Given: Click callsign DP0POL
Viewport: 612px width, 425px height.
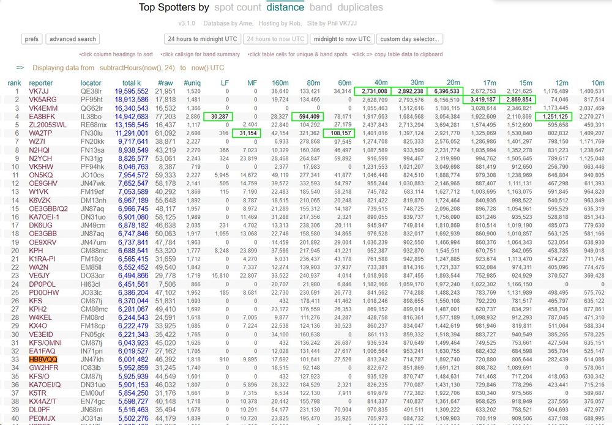Looking at the screenshot, I should pyautogui.click(x=42, y=284).
